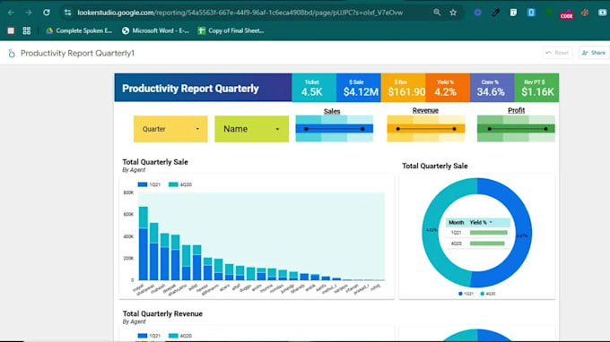The height and width of the screenshot is (342, 610).
Task: Toggle 4Q20 legend under donut chart
Action: point(488,294)
